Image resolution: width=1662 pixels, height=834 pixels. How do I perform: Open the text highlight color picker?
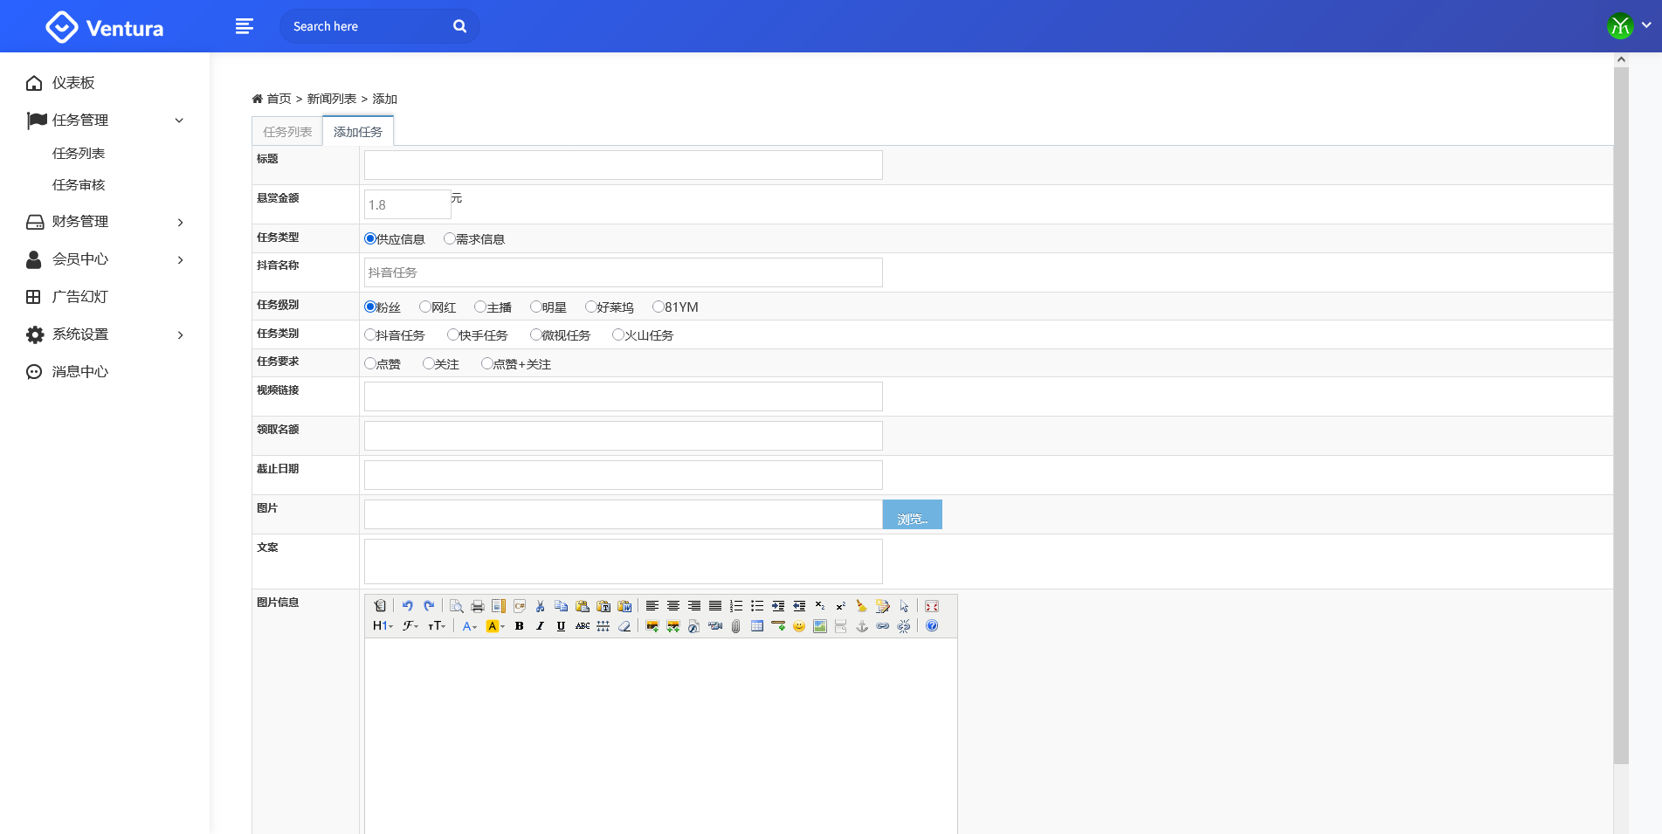point(495,626)
